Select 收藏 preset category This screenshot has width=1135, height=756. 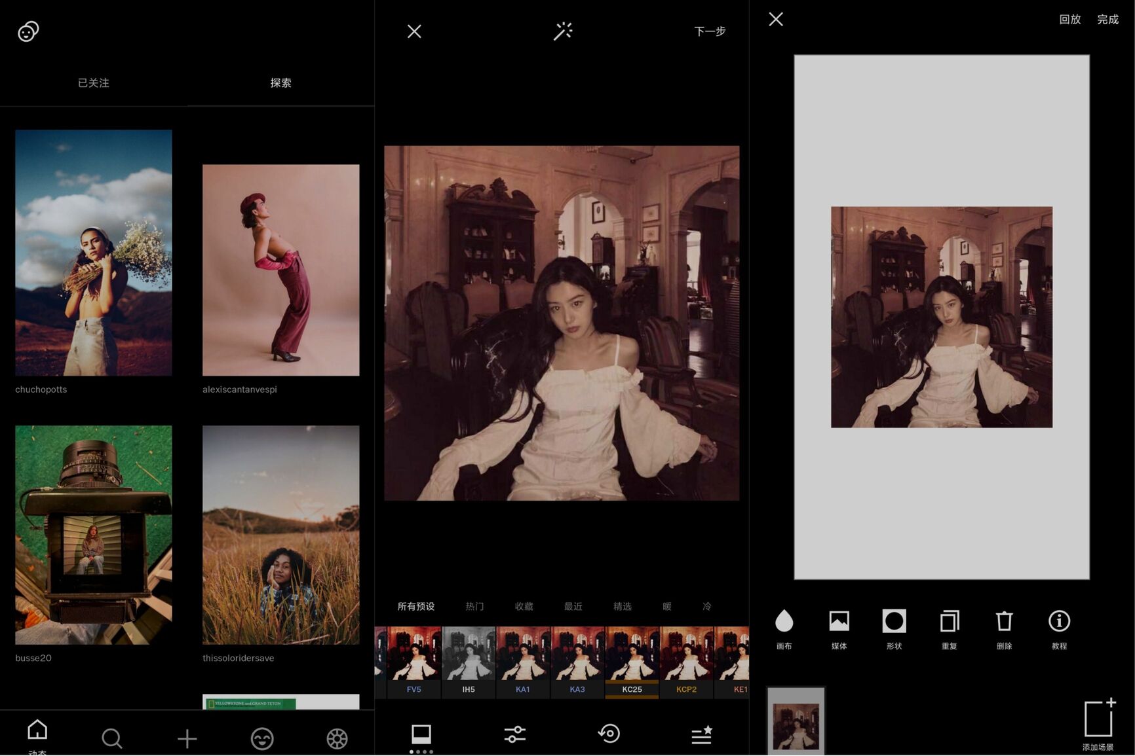(524, 607)
